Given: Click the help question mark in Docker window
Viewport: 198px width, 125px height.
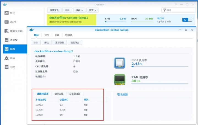Looking at the screenshot, I should coord(176,5).
